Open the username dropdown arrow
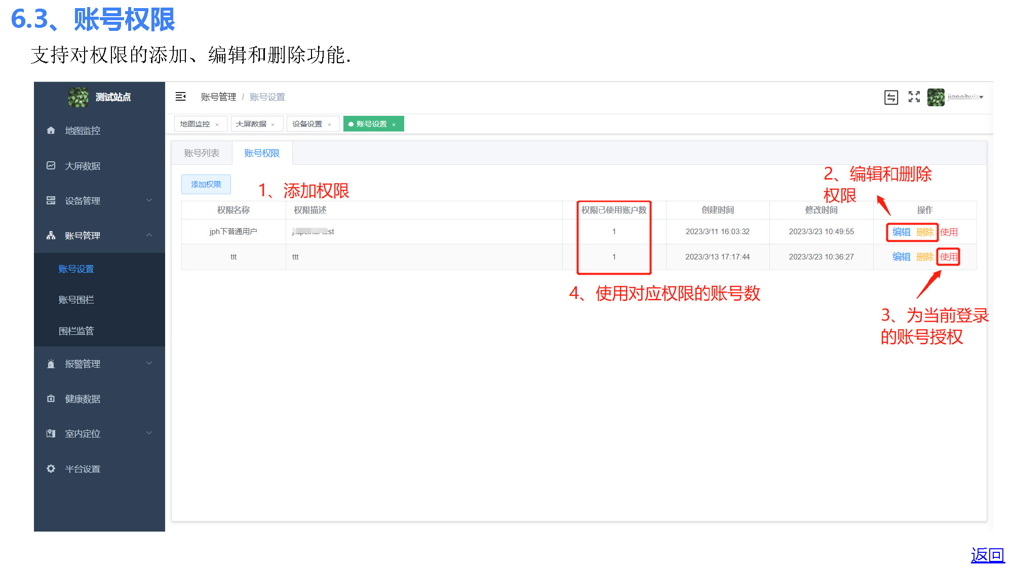Image resolution: width=1013 pixels, height=569 pixels. (981, 97)
